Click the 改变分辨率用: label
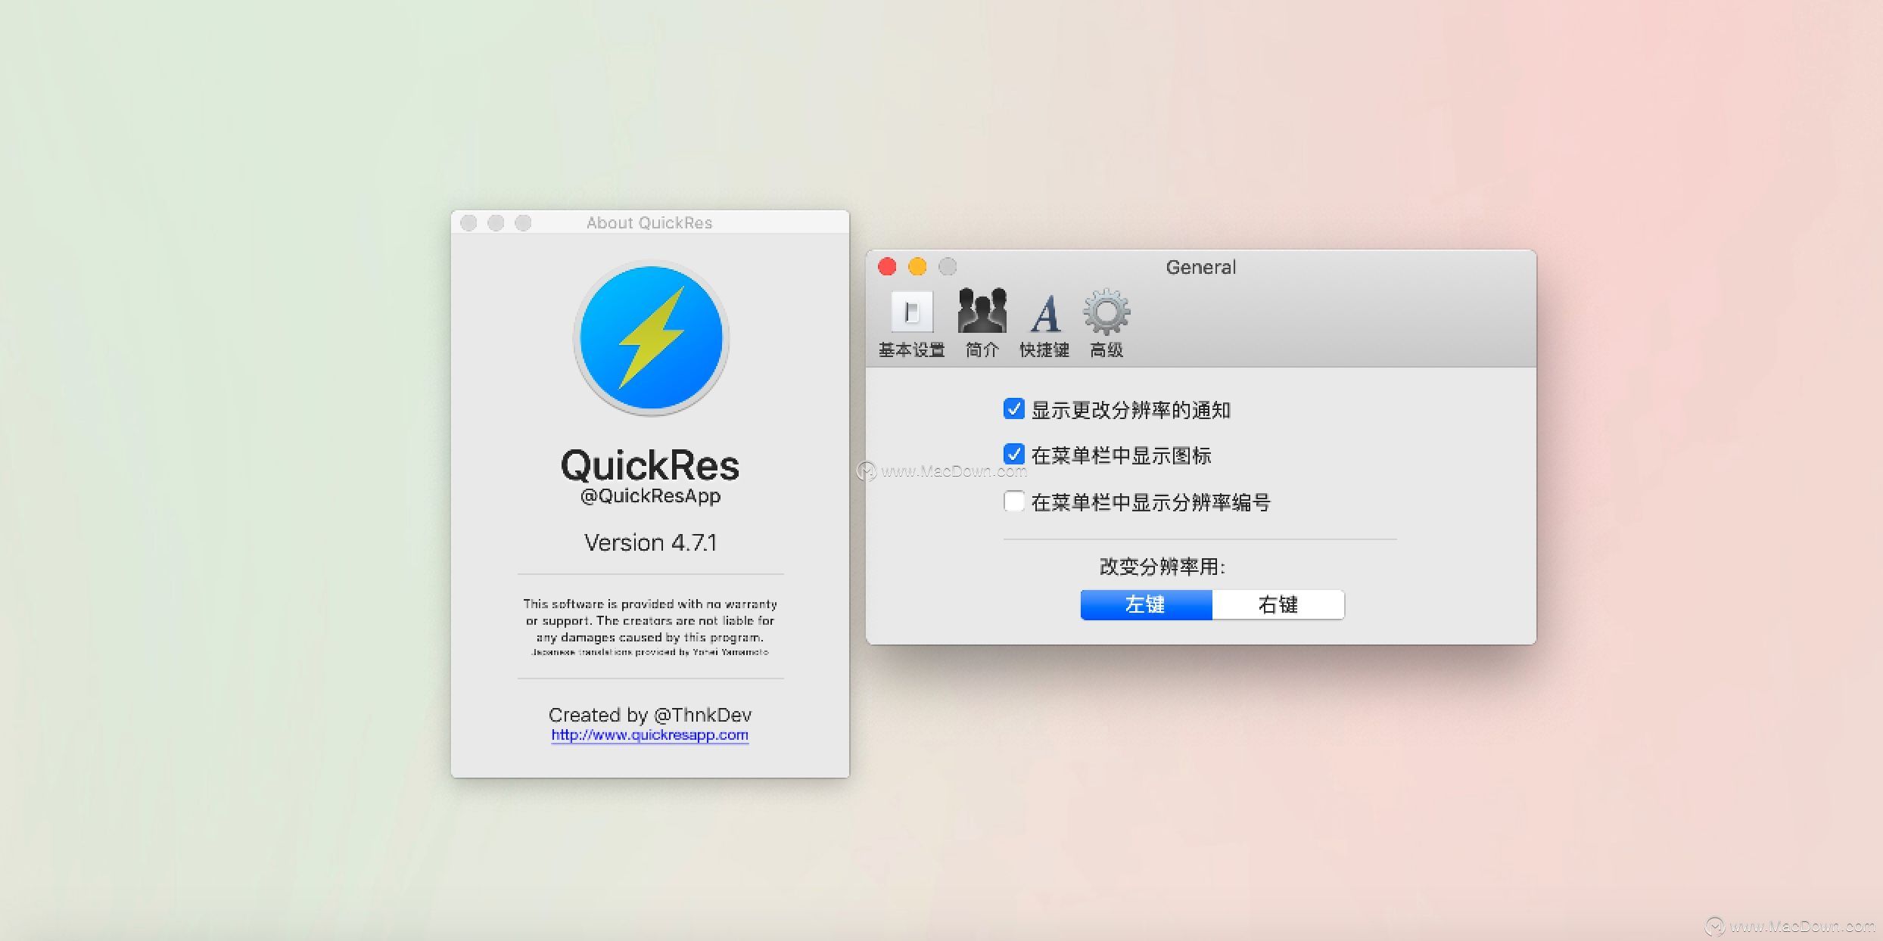 [1162, 567]
